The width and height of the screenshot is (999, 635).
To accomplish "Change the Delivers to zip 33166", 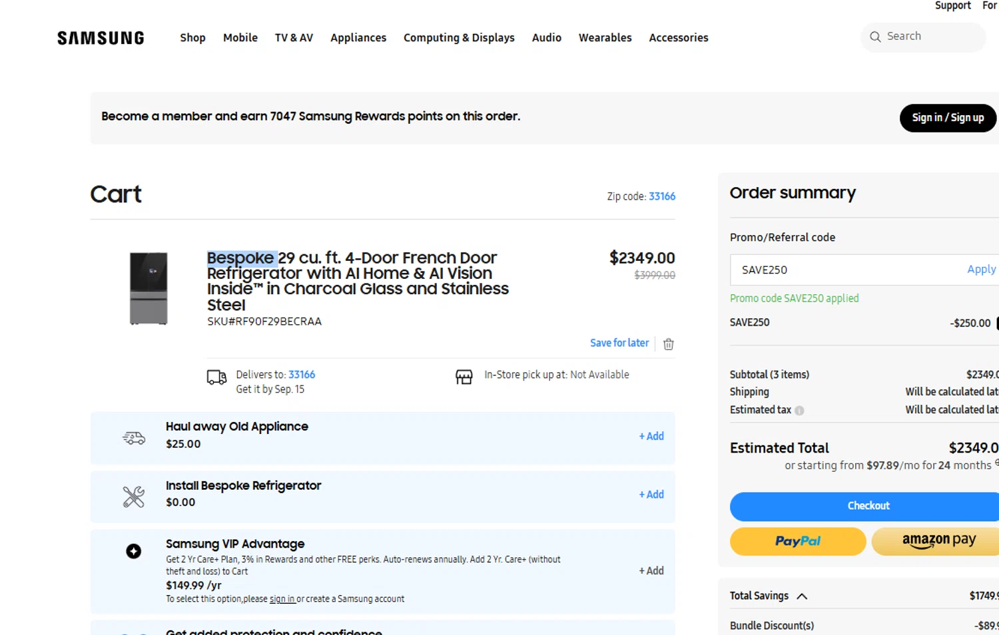I will point(302,375).
